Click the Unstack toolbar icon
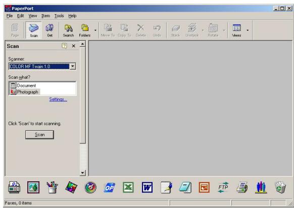 [x=192, y=30]
